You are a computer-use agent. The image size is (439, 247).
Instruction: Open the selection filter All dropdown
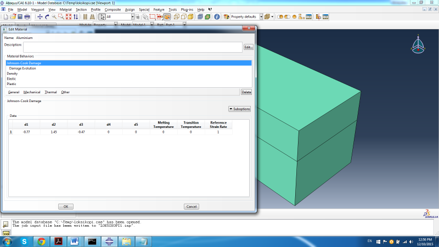point(133,17)
